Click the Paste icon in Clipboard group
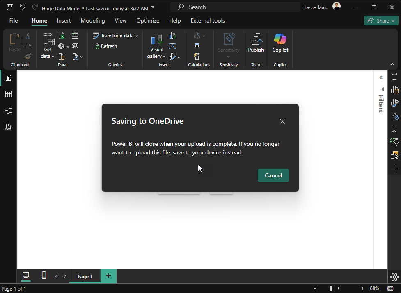The height and width of the screenshot is (293, 401). (15, 39)
